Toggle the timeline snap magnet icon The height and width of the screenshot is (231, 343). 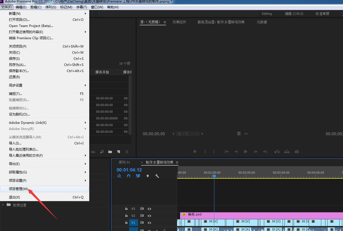129,176
